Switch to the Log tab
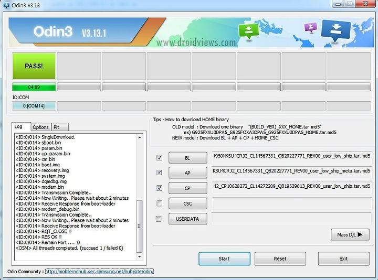This screenshot has height=280, width=378. pos(20,127)
